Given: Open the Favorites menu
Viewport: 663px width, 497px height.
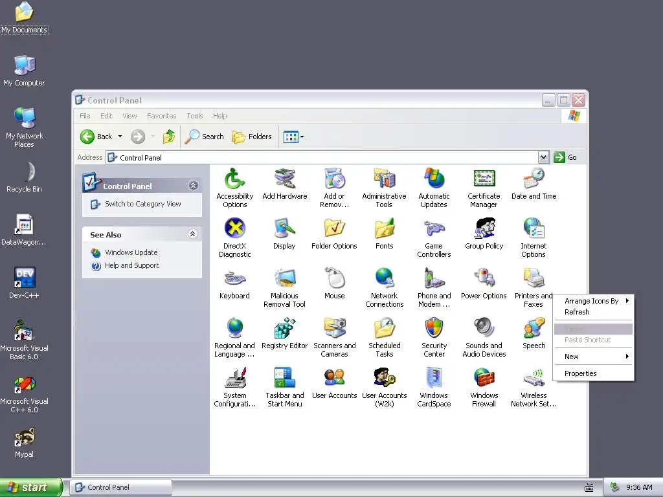Looking at the screenshot, I should tap(161, 116).
